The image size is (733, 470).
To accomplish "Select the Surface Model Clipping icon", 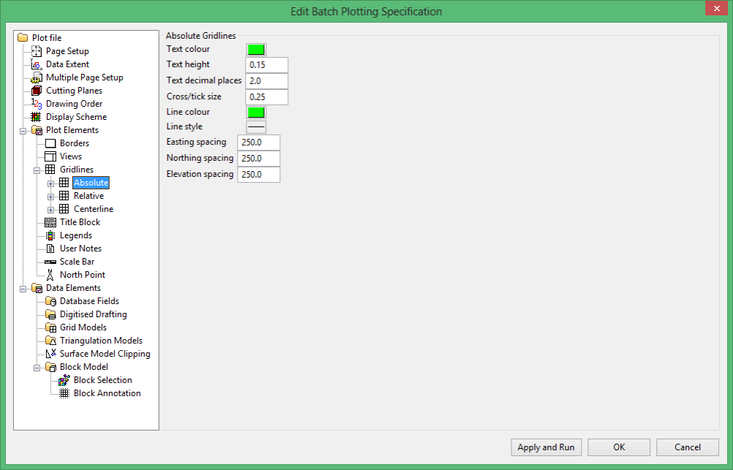I will click(x=50, y=354).
